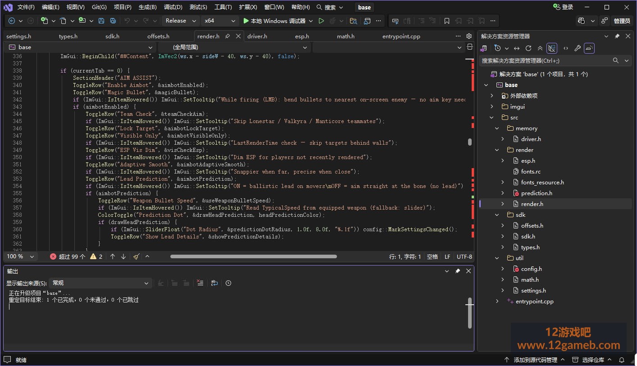Start without debugging using the hollow green arrow
This screenshot has width=637, height=366.
pyautogui.click(x=321, y=21)
